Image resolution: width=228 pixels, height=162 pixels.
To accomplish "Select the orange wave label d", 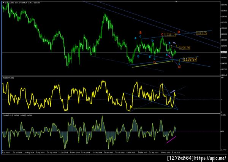I will coord(179,67).
